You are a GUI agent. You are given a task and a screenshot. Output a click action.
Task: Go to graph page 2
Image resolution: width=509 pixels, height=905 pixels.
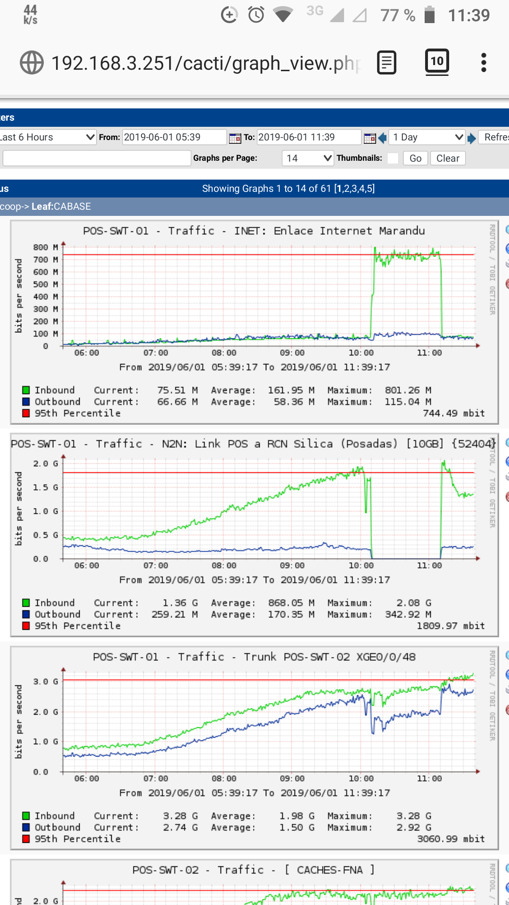(346, 189)
